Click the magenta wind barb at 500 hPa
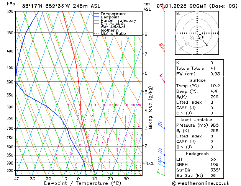The width and height of the screenshot is (241, 186). pos(162,78)
